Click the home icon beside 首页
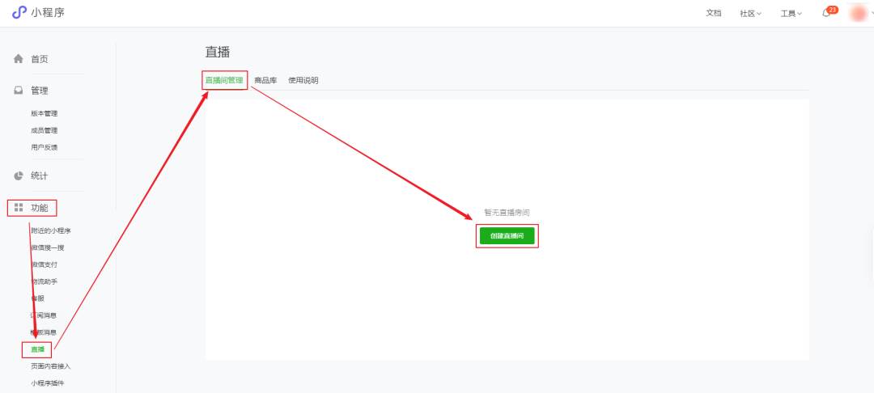Viewport: 874px width, 393px height. [x=19, y=58]
